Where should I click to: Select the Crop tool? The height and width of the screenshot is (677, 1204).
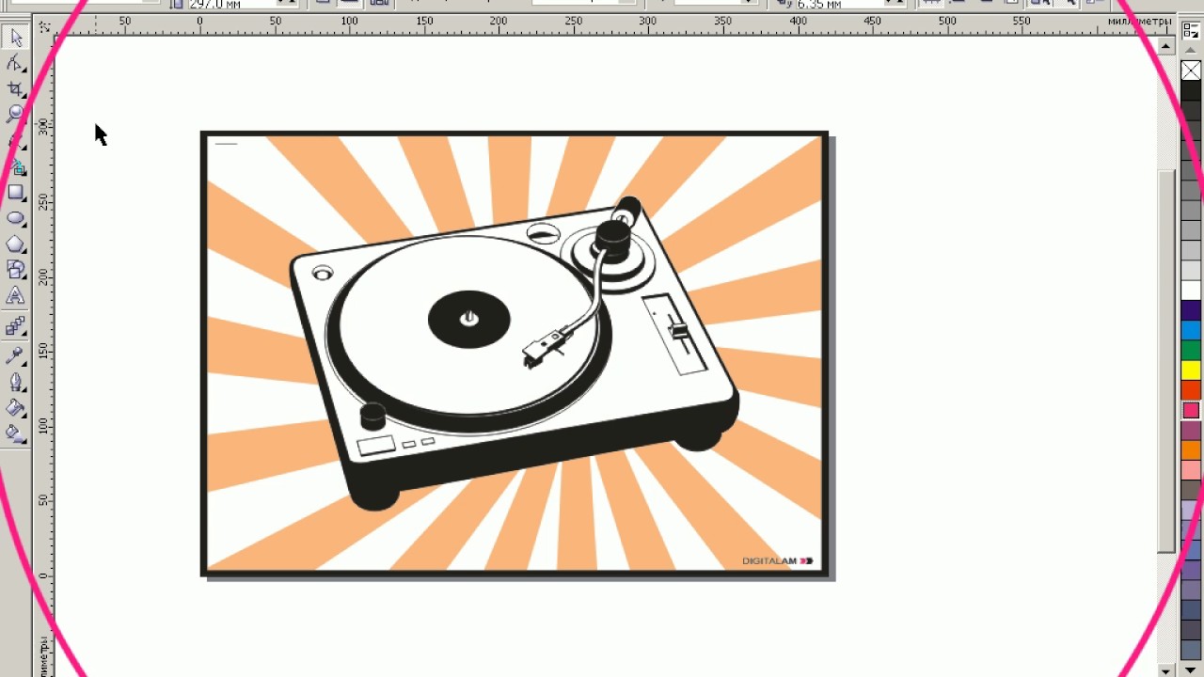click(x=16, y=89)
